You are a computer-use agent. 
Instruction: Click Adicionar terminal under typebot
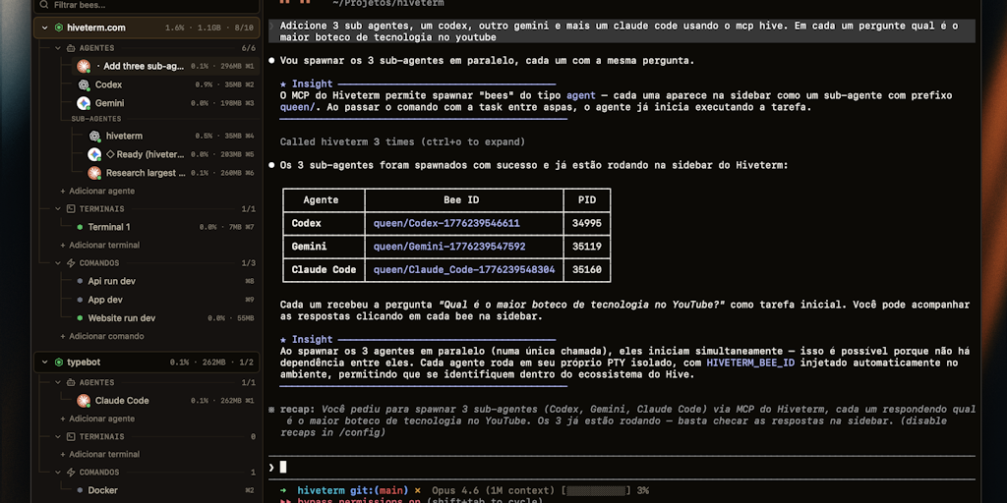point(100,454)
